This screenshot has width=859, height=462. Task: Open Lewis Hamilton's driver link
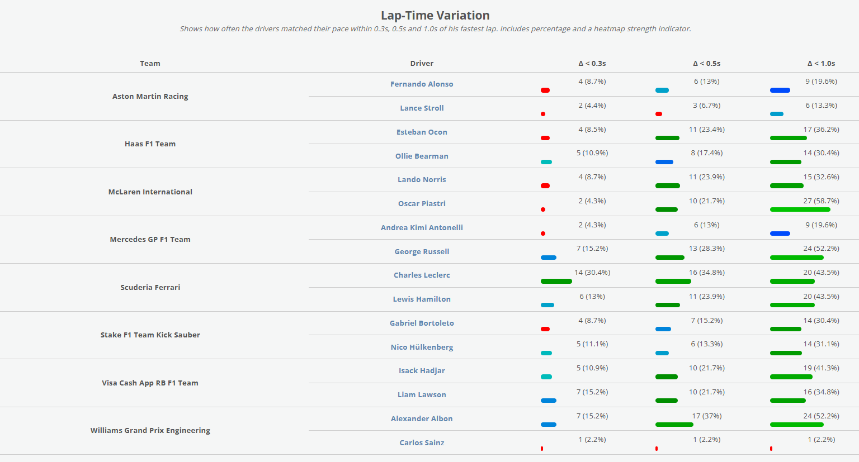422,299
